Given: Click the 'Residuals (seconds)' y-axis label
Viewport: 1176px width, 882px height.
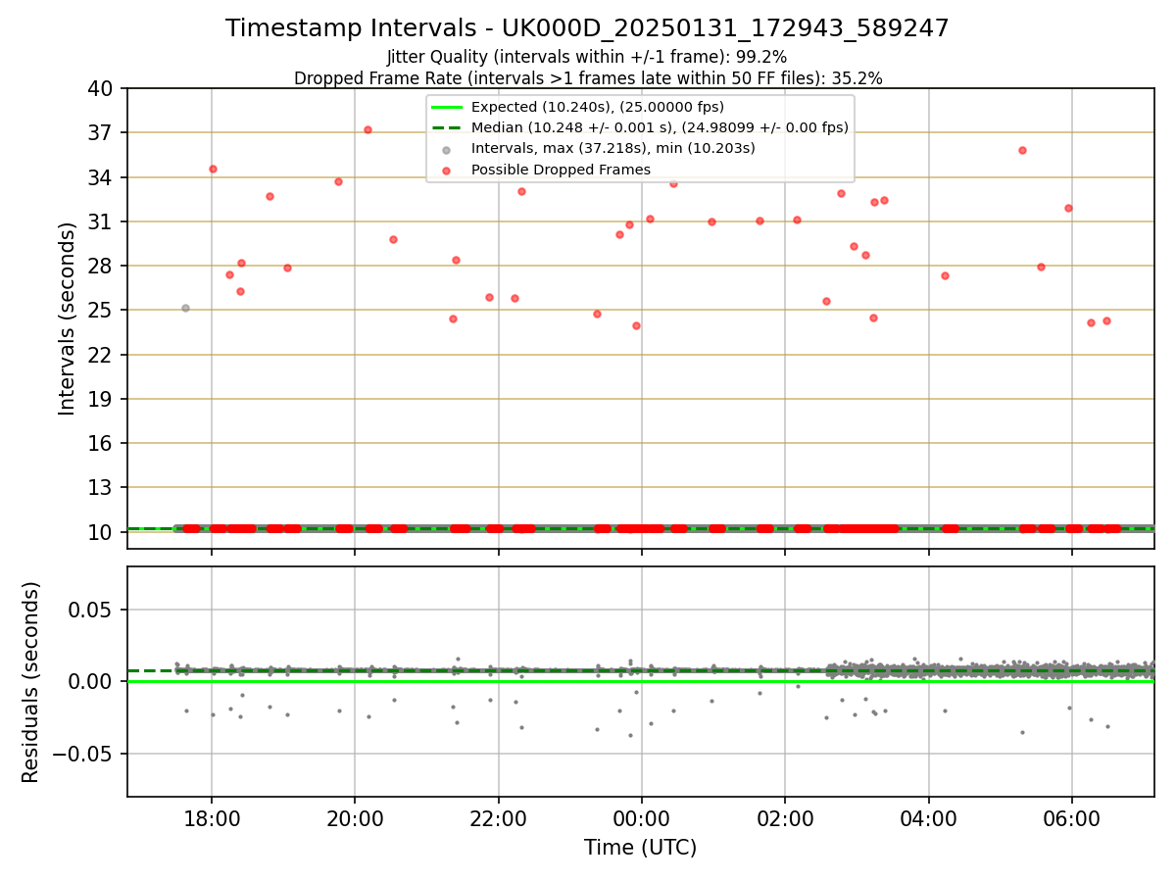Looking at the screenshot, I should coord(31,682).
